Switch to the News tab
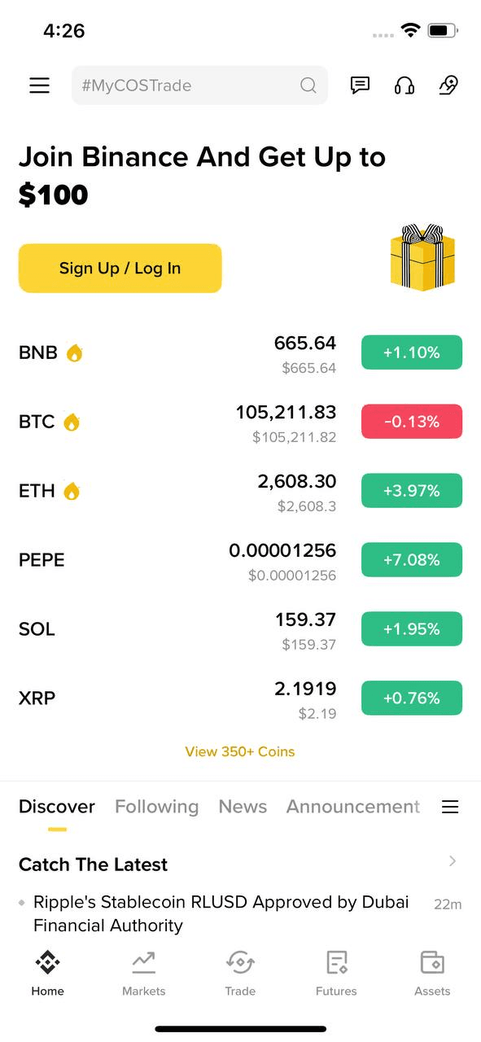Screen dimensions: 481x1042 243,807
